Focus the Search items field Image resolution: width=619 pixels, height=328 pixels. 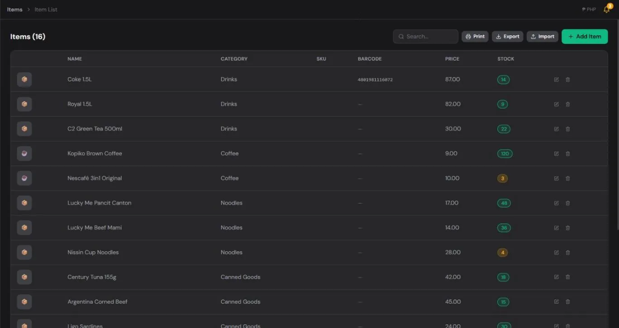pyautogui.click(x=426, y=37)
